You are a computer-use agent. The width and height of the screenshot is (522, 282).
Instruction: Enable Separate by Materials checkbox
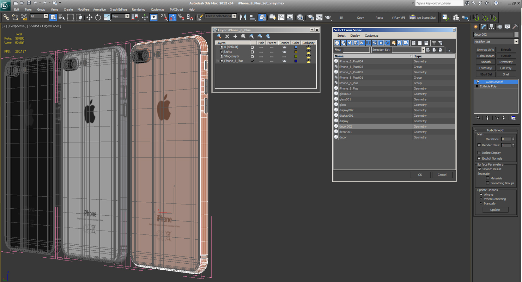click(x=488, y=178)
